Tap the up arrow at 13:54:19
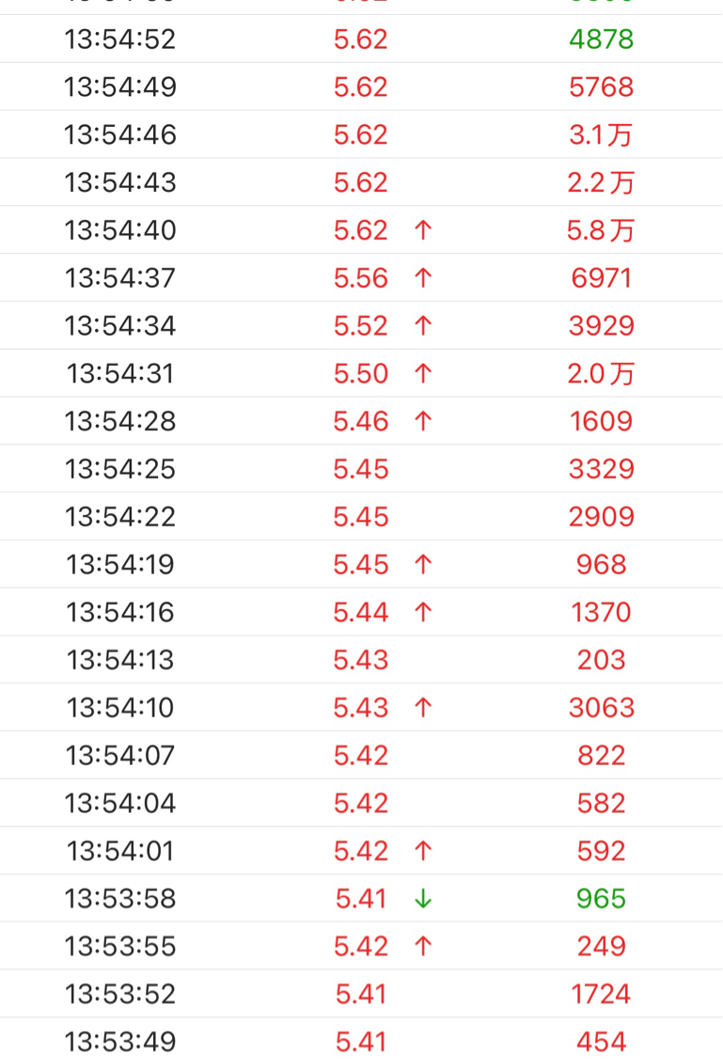Viewport: 723px width, 1064px height. (423, 565)
